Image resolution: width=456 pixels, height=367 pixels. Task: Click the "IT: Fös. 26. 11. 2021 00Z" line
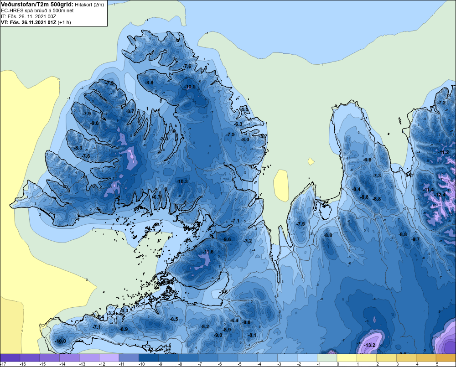(x=28, y=16)
